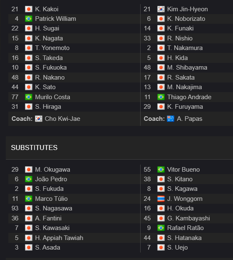Click the Brazil flag beside Rafael Ratão
This screenshot has height=260, width=233.
click(x=161, y=228)
